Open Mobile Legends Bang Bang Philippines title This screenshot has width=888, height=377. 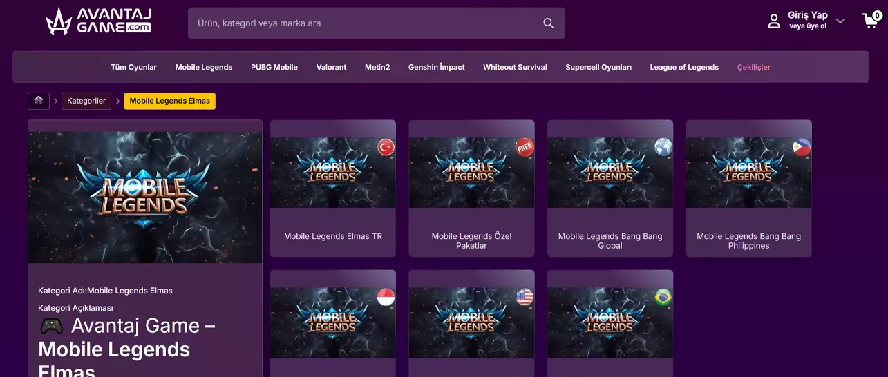coord(749,240)
